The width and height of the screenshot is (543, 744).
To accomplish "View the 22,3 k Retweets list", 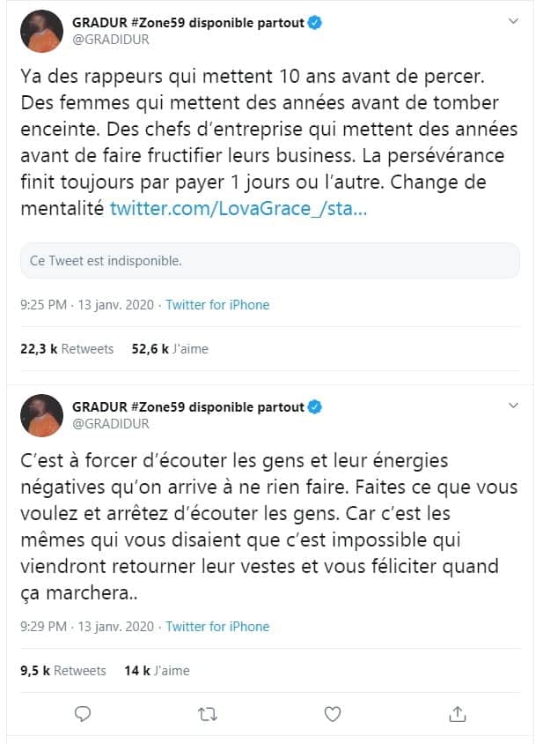I will click(67, 349).
